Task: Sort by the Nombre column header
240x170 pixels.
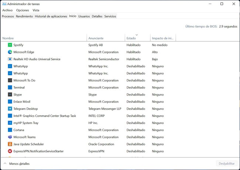Action: tap(44, 38)
